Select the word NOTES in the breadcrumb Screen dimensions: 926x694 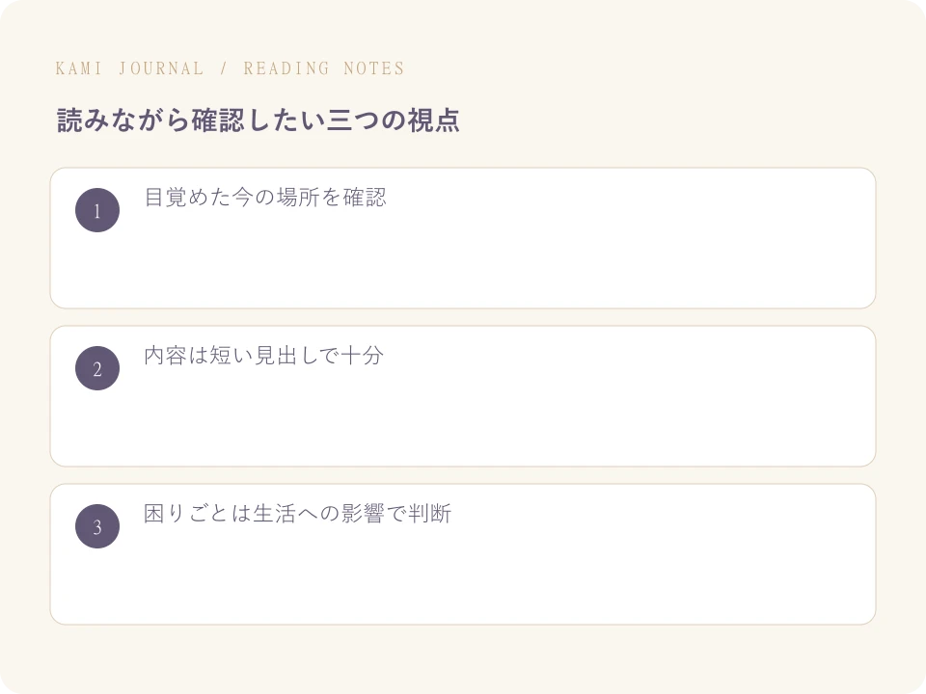(x=374, y=68)
